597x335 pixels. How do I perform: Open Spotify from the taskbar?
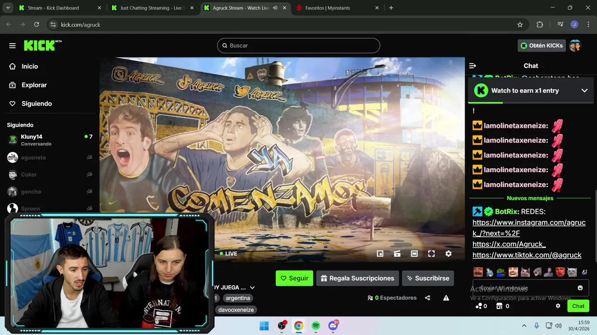316,326
